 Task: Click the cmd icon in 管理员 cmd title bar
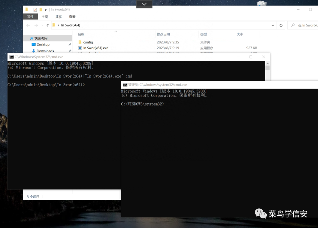point(125,85)
